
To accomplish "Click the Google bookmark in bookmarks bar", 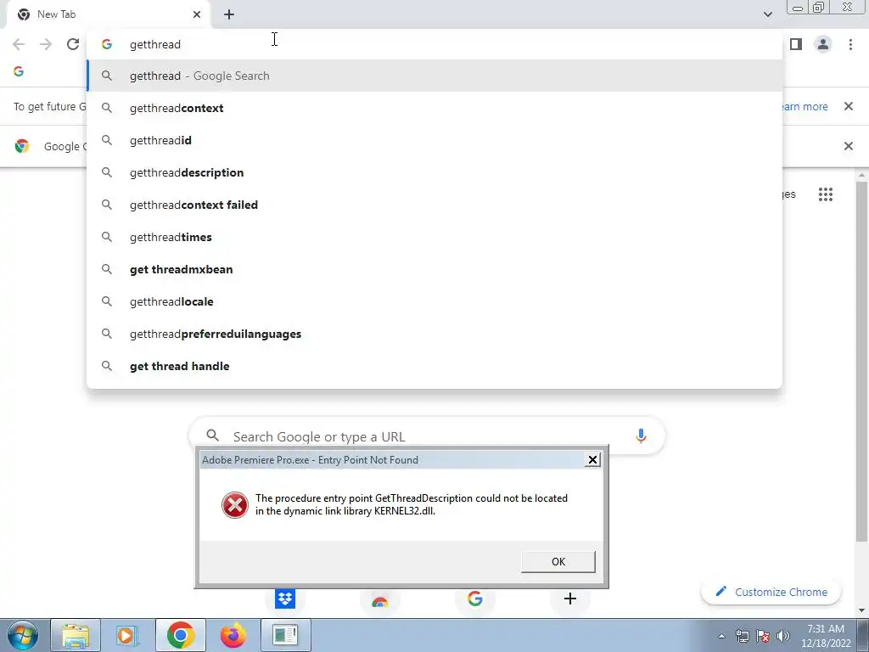I will [19, 71].
